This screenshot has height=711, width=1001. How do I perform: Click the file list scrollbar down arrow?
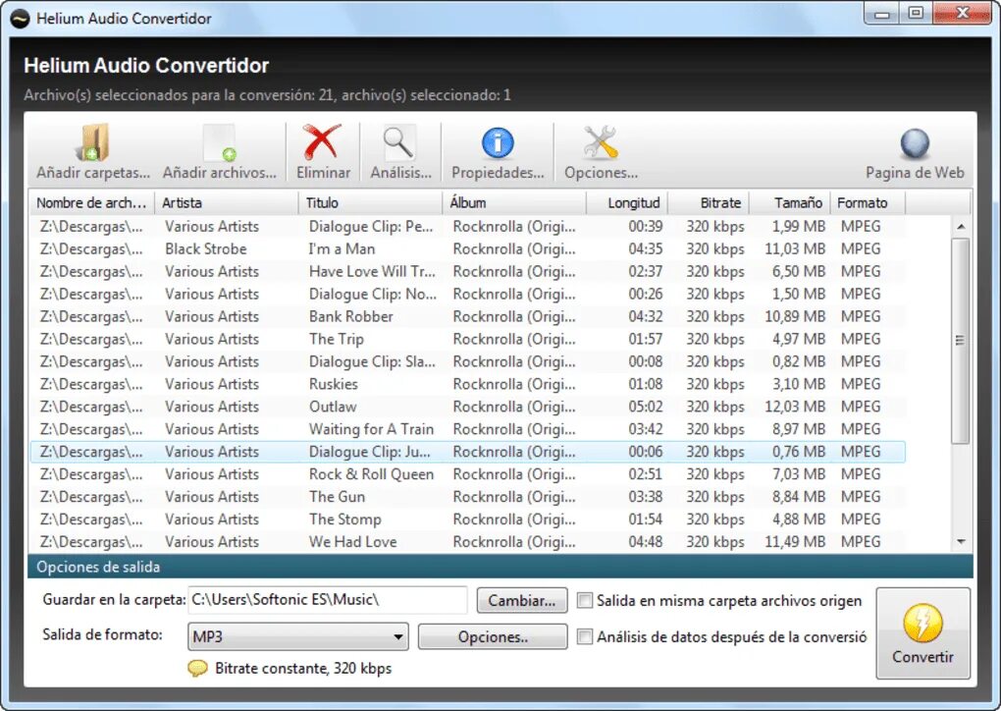[961, 542]
